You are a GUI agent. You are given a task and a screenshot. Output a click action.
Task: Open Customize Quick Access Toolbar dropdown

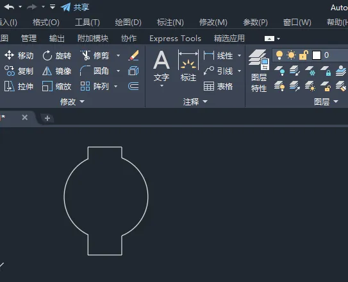[53, 7]
